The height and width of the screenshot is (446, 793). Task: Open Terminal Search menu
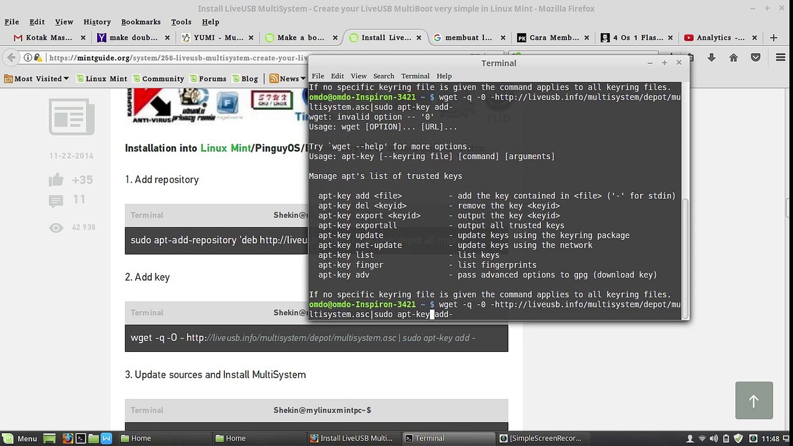383,76
